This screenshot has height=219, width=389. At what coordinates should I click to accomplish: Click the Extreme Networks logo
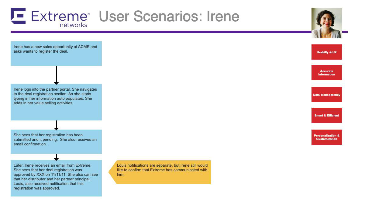click(50, 18)
